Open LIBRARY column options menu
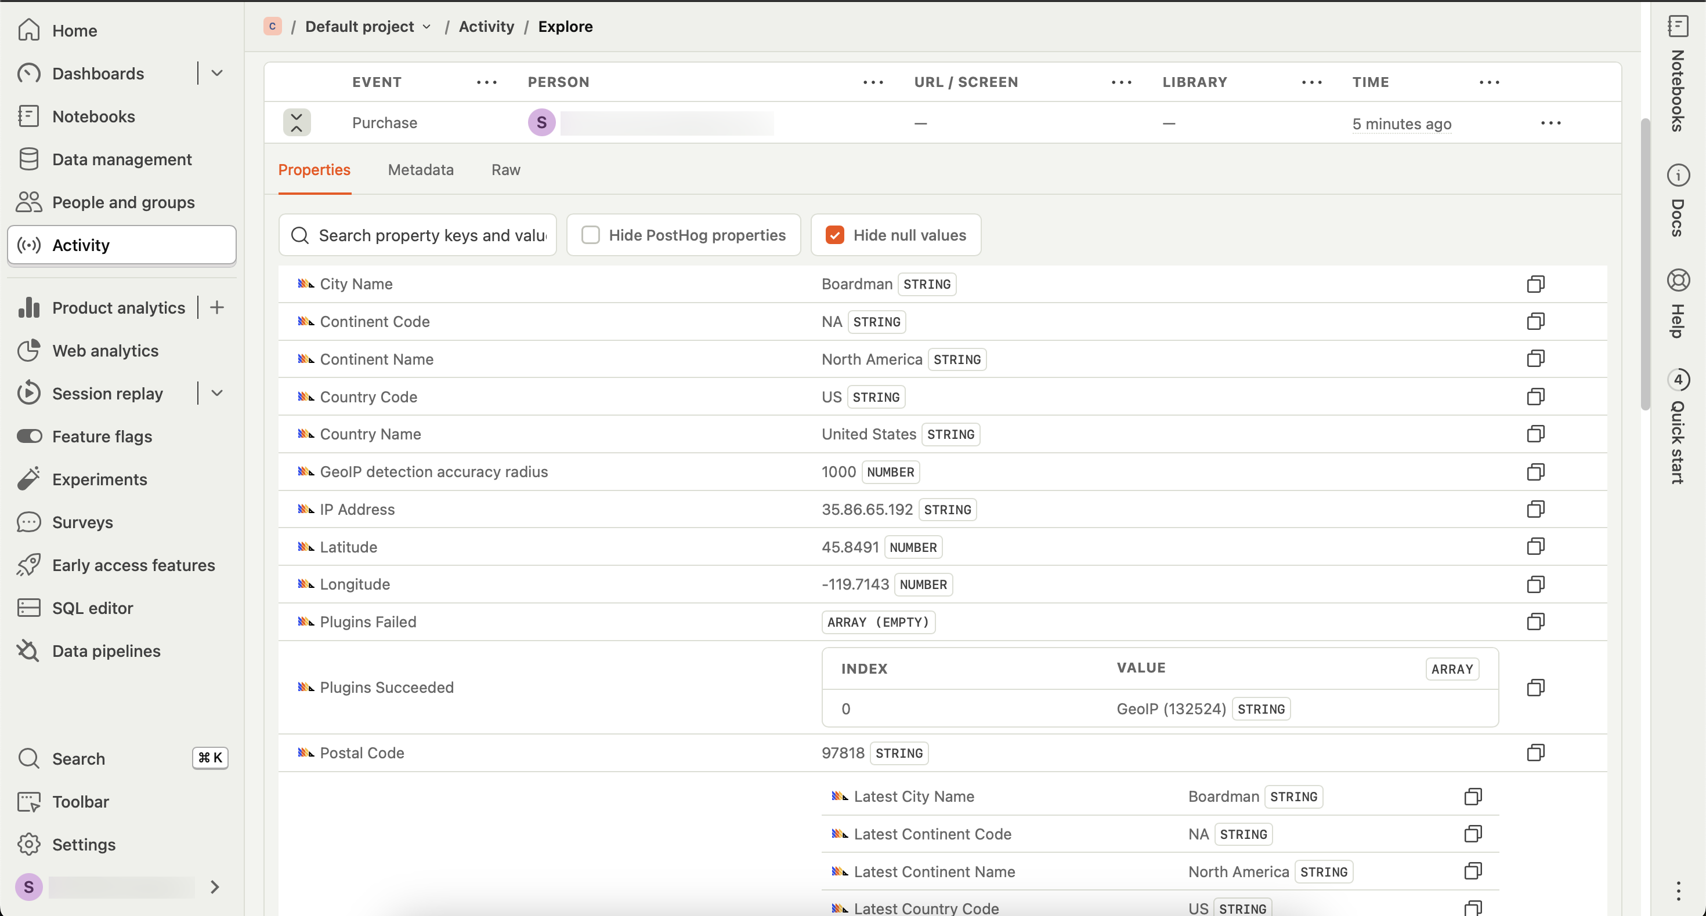 (1311, 82)
